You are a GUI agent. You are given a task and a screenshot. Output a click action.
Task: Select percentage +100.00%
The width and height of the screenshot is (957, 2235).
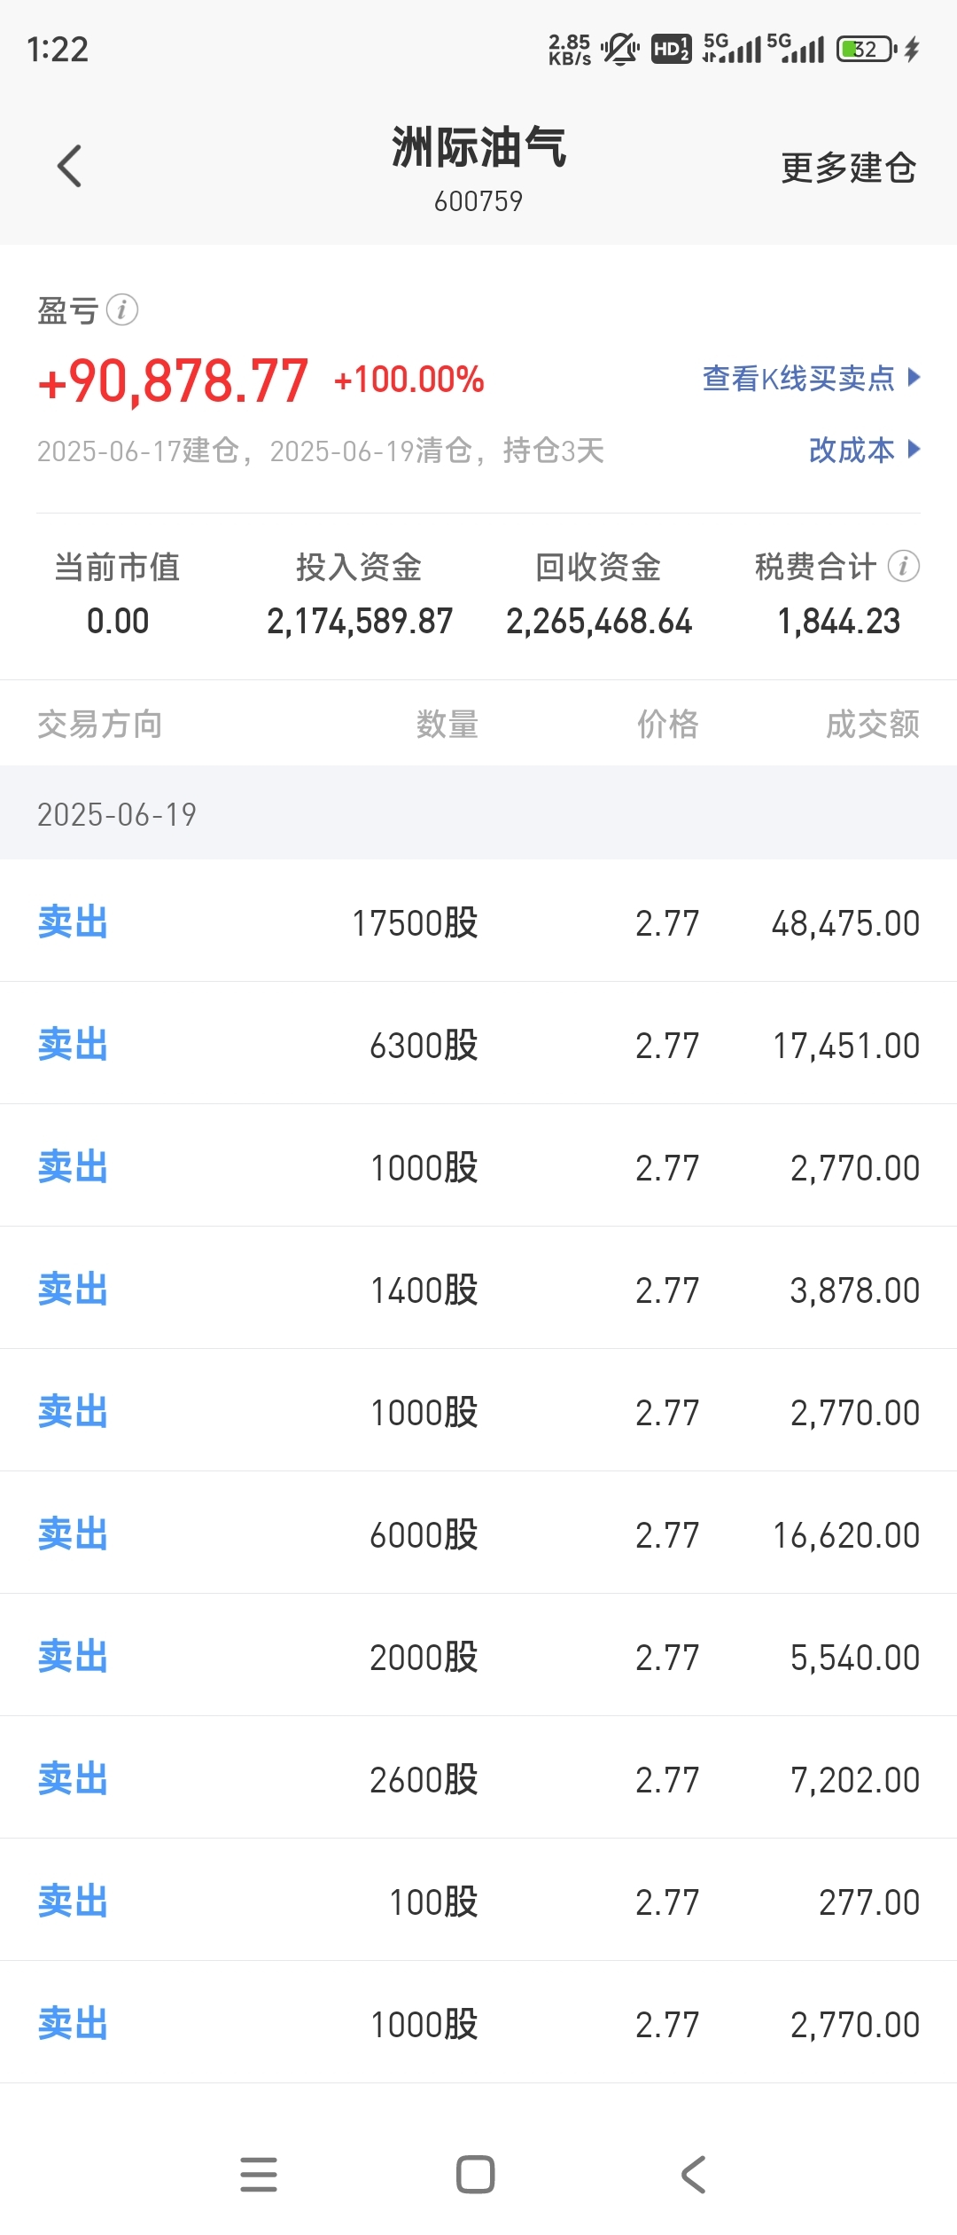[x=408, y=380]
